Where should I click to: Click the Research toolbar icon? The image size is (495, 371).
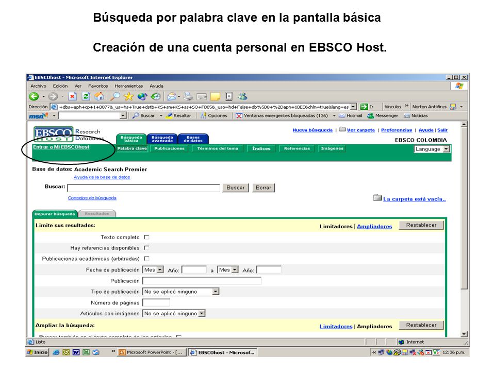pos(229,96)
